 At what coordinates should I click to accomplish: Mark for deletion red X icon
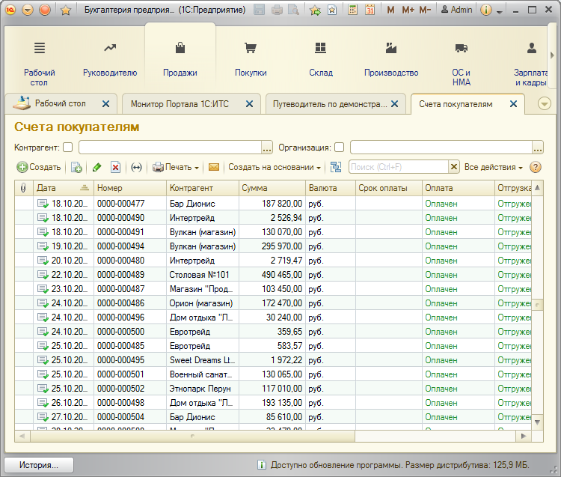[115, 167]
